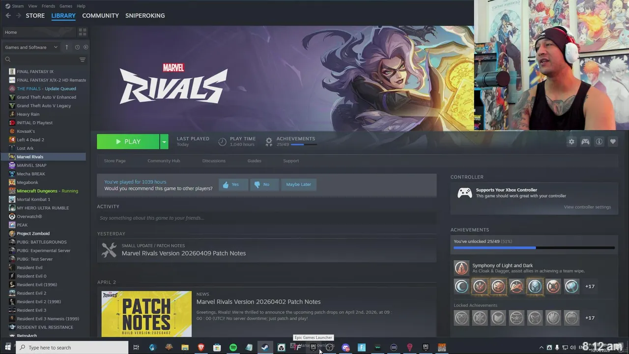Open the Store Page link
The height and width of the screenshot is (354, 629).
coord(114,161)
